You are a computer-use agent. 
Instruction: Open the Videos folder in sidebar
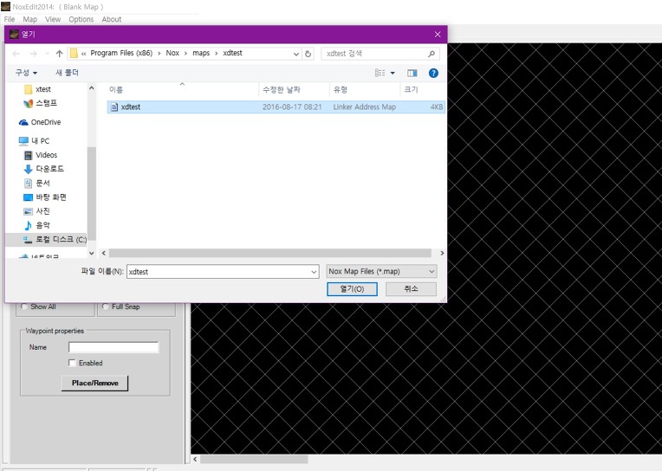pyautogui.click(x=46, y=155)
